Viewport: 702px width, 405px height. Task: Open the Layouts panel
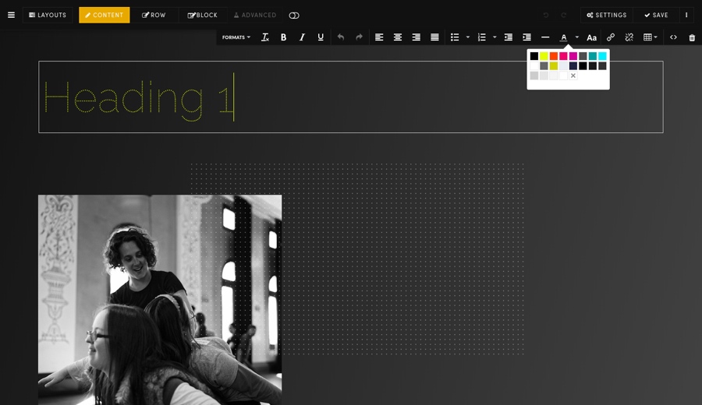pyautogui.click(x=48, y=16)
